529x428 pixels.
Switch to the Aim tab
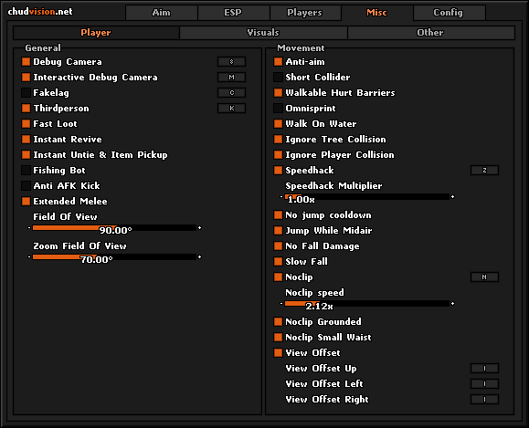pos(162,13)
